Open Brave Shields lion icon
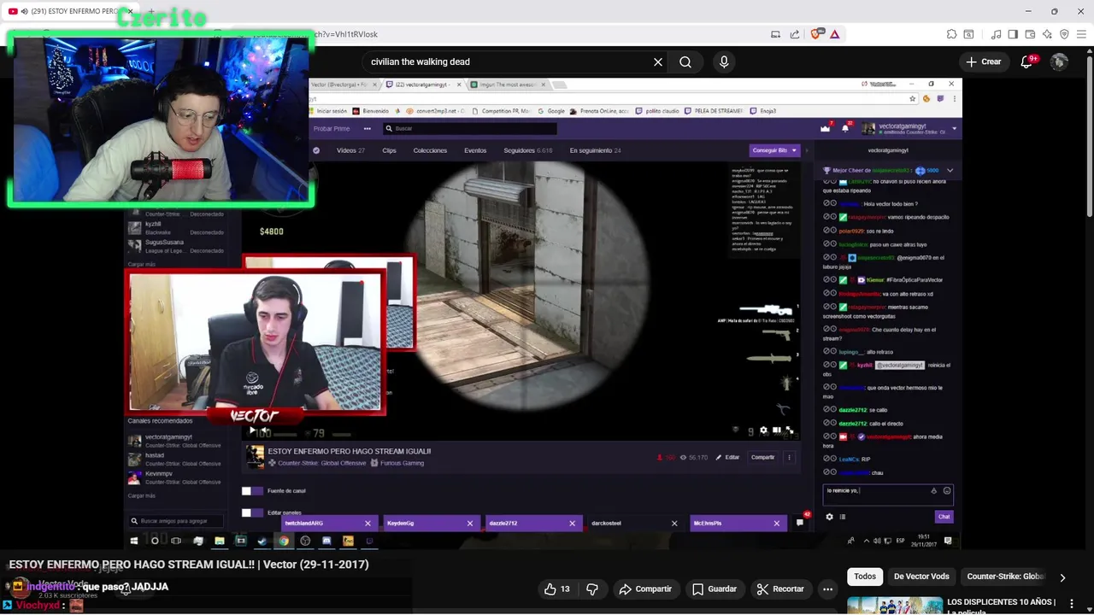The image size is (1094, 615). pos(815,34)
